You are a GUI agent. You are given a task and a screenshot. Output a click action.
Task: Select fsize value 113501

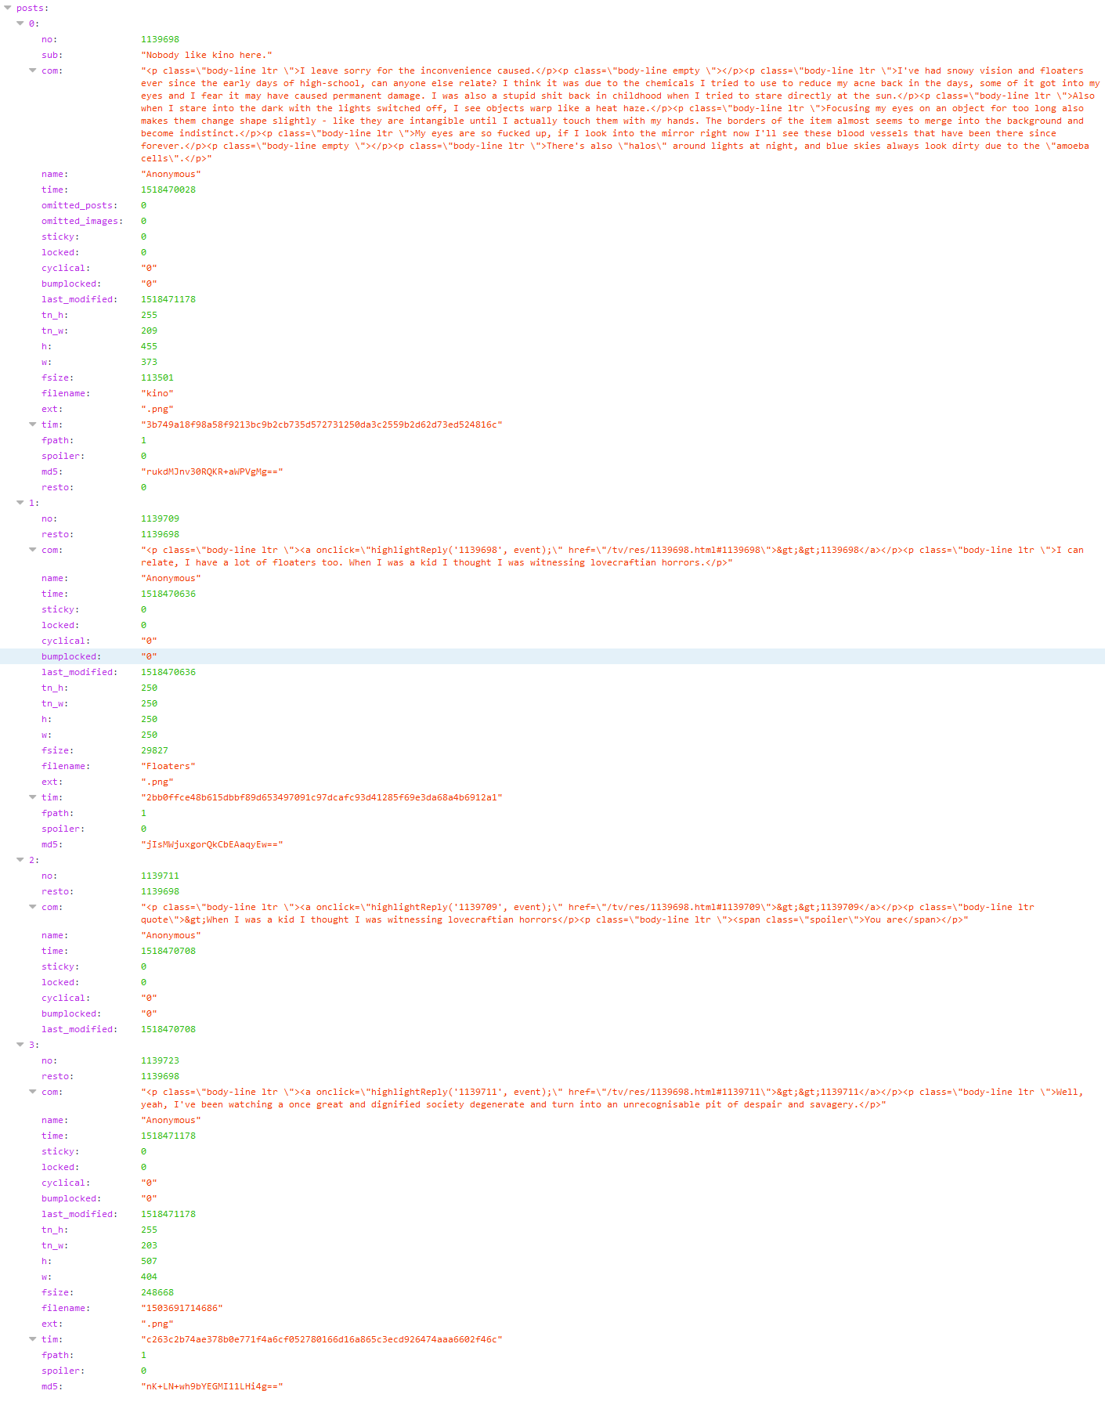coord(157,377)
